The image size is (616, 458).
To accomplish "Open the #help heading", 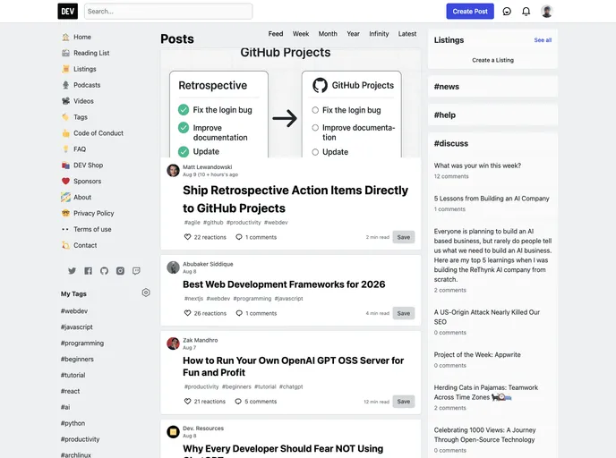I will (x=445, y=115).
